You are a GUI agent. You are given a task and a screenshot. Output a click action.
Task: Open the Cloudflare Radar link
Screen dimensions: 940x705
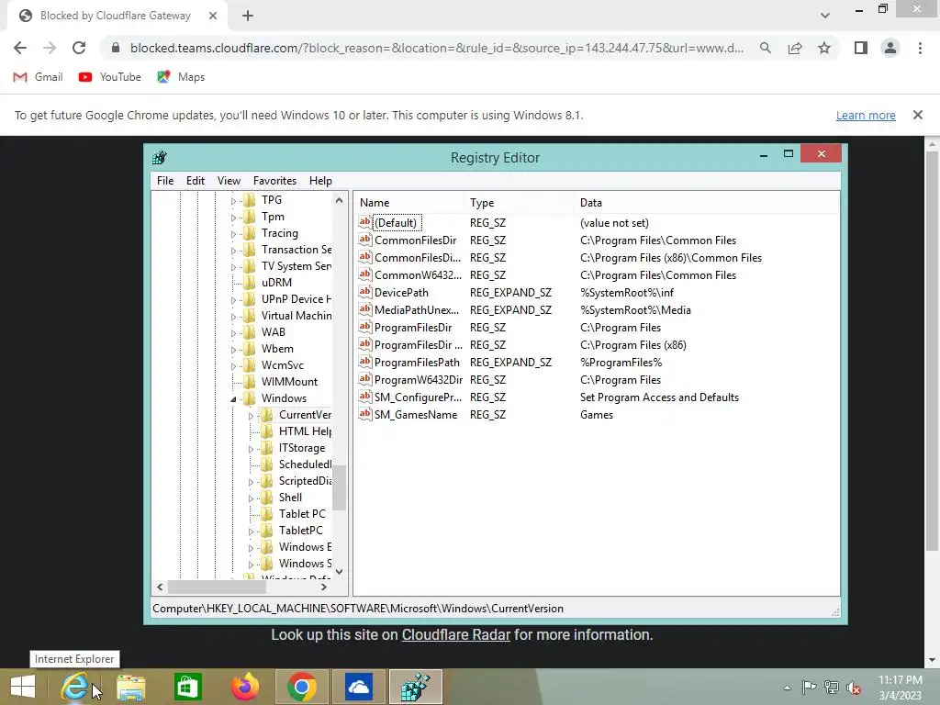(x=455, y=635)
